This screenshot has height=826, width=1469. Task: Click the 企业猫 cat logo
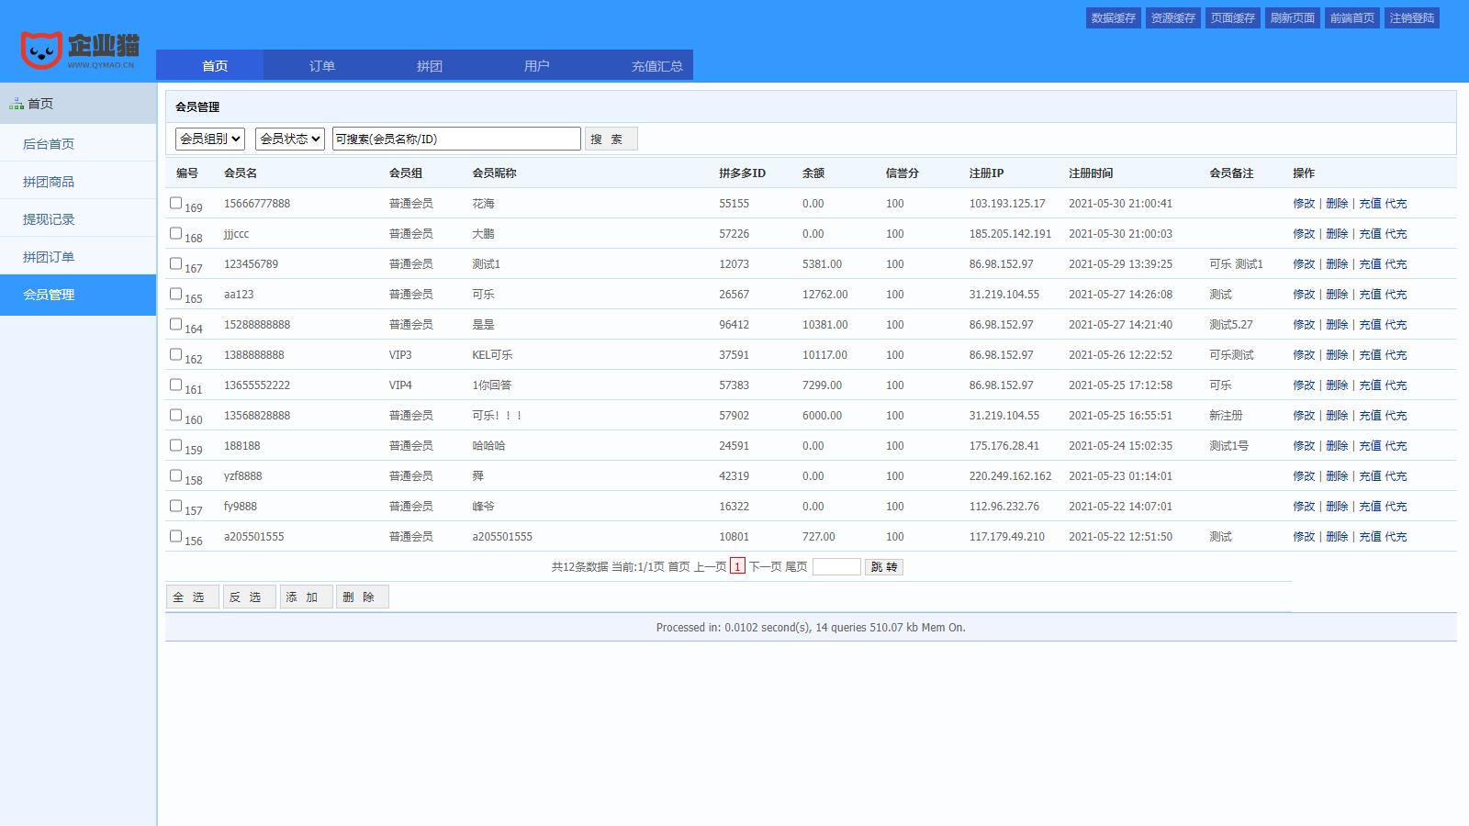41,50
